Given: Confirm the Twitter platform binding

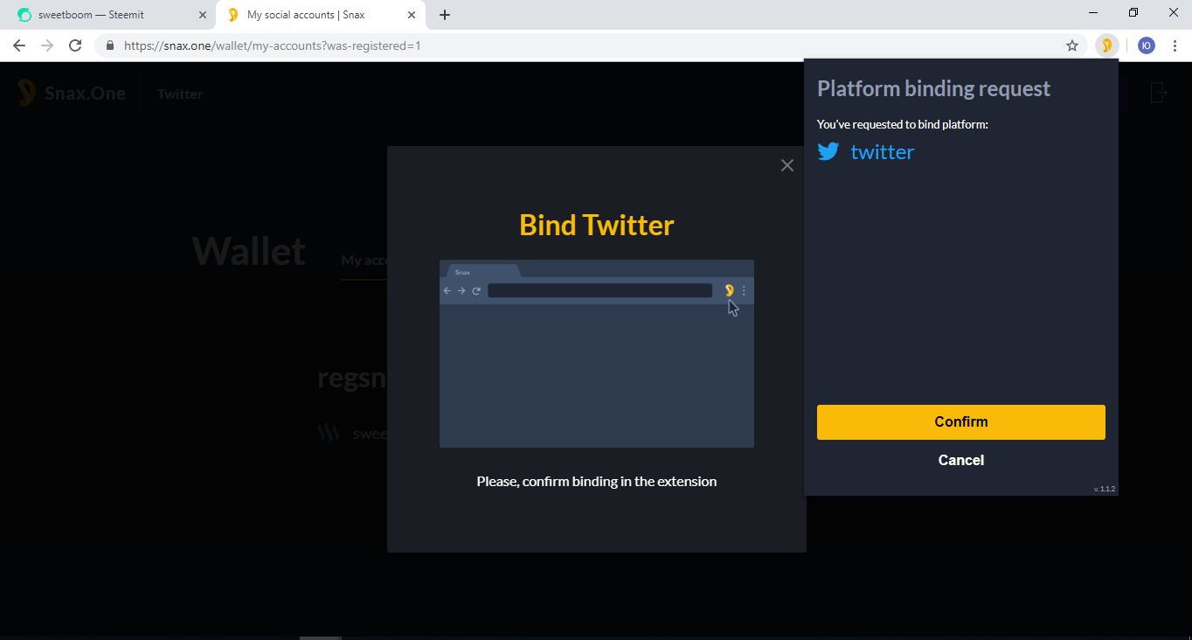Looking at the screenshot, I should pyautogui.click(x=960, y=422).
